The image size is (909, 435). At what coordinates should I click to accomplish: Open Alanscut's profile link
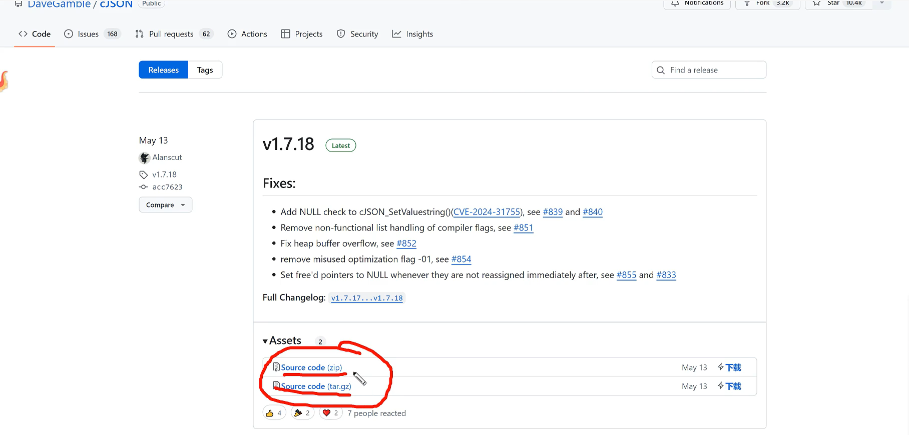click(167, 157)
